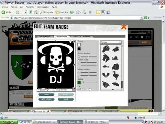
Task: Expand the address bar dropdown
Action: (x=142, y=18)
